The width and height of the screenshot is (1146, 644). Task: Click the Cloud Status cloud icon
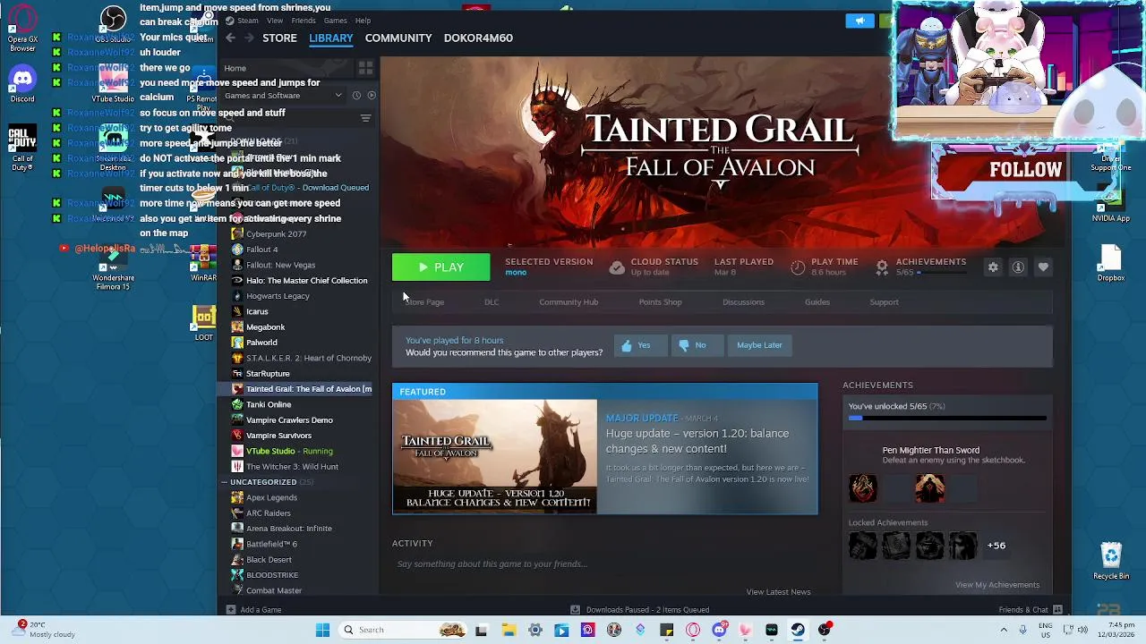point(617,267)
